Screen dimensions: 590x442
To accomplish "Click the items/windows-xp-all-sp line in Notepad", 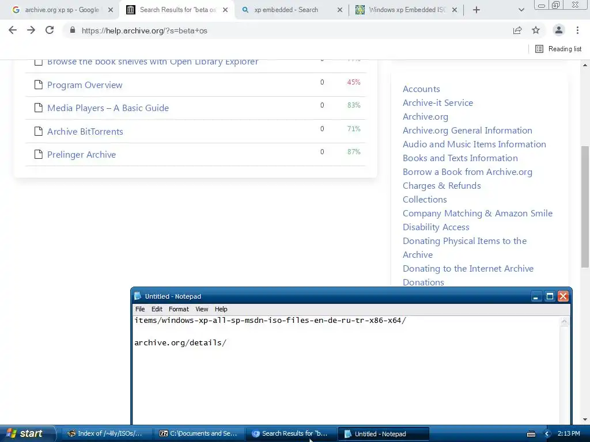I will [x=270, y=321].
